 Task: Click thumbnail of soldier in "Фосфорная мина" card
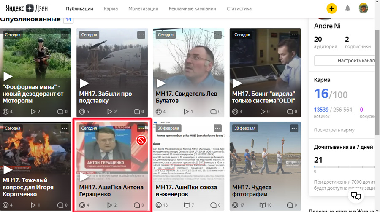point(35,56)
